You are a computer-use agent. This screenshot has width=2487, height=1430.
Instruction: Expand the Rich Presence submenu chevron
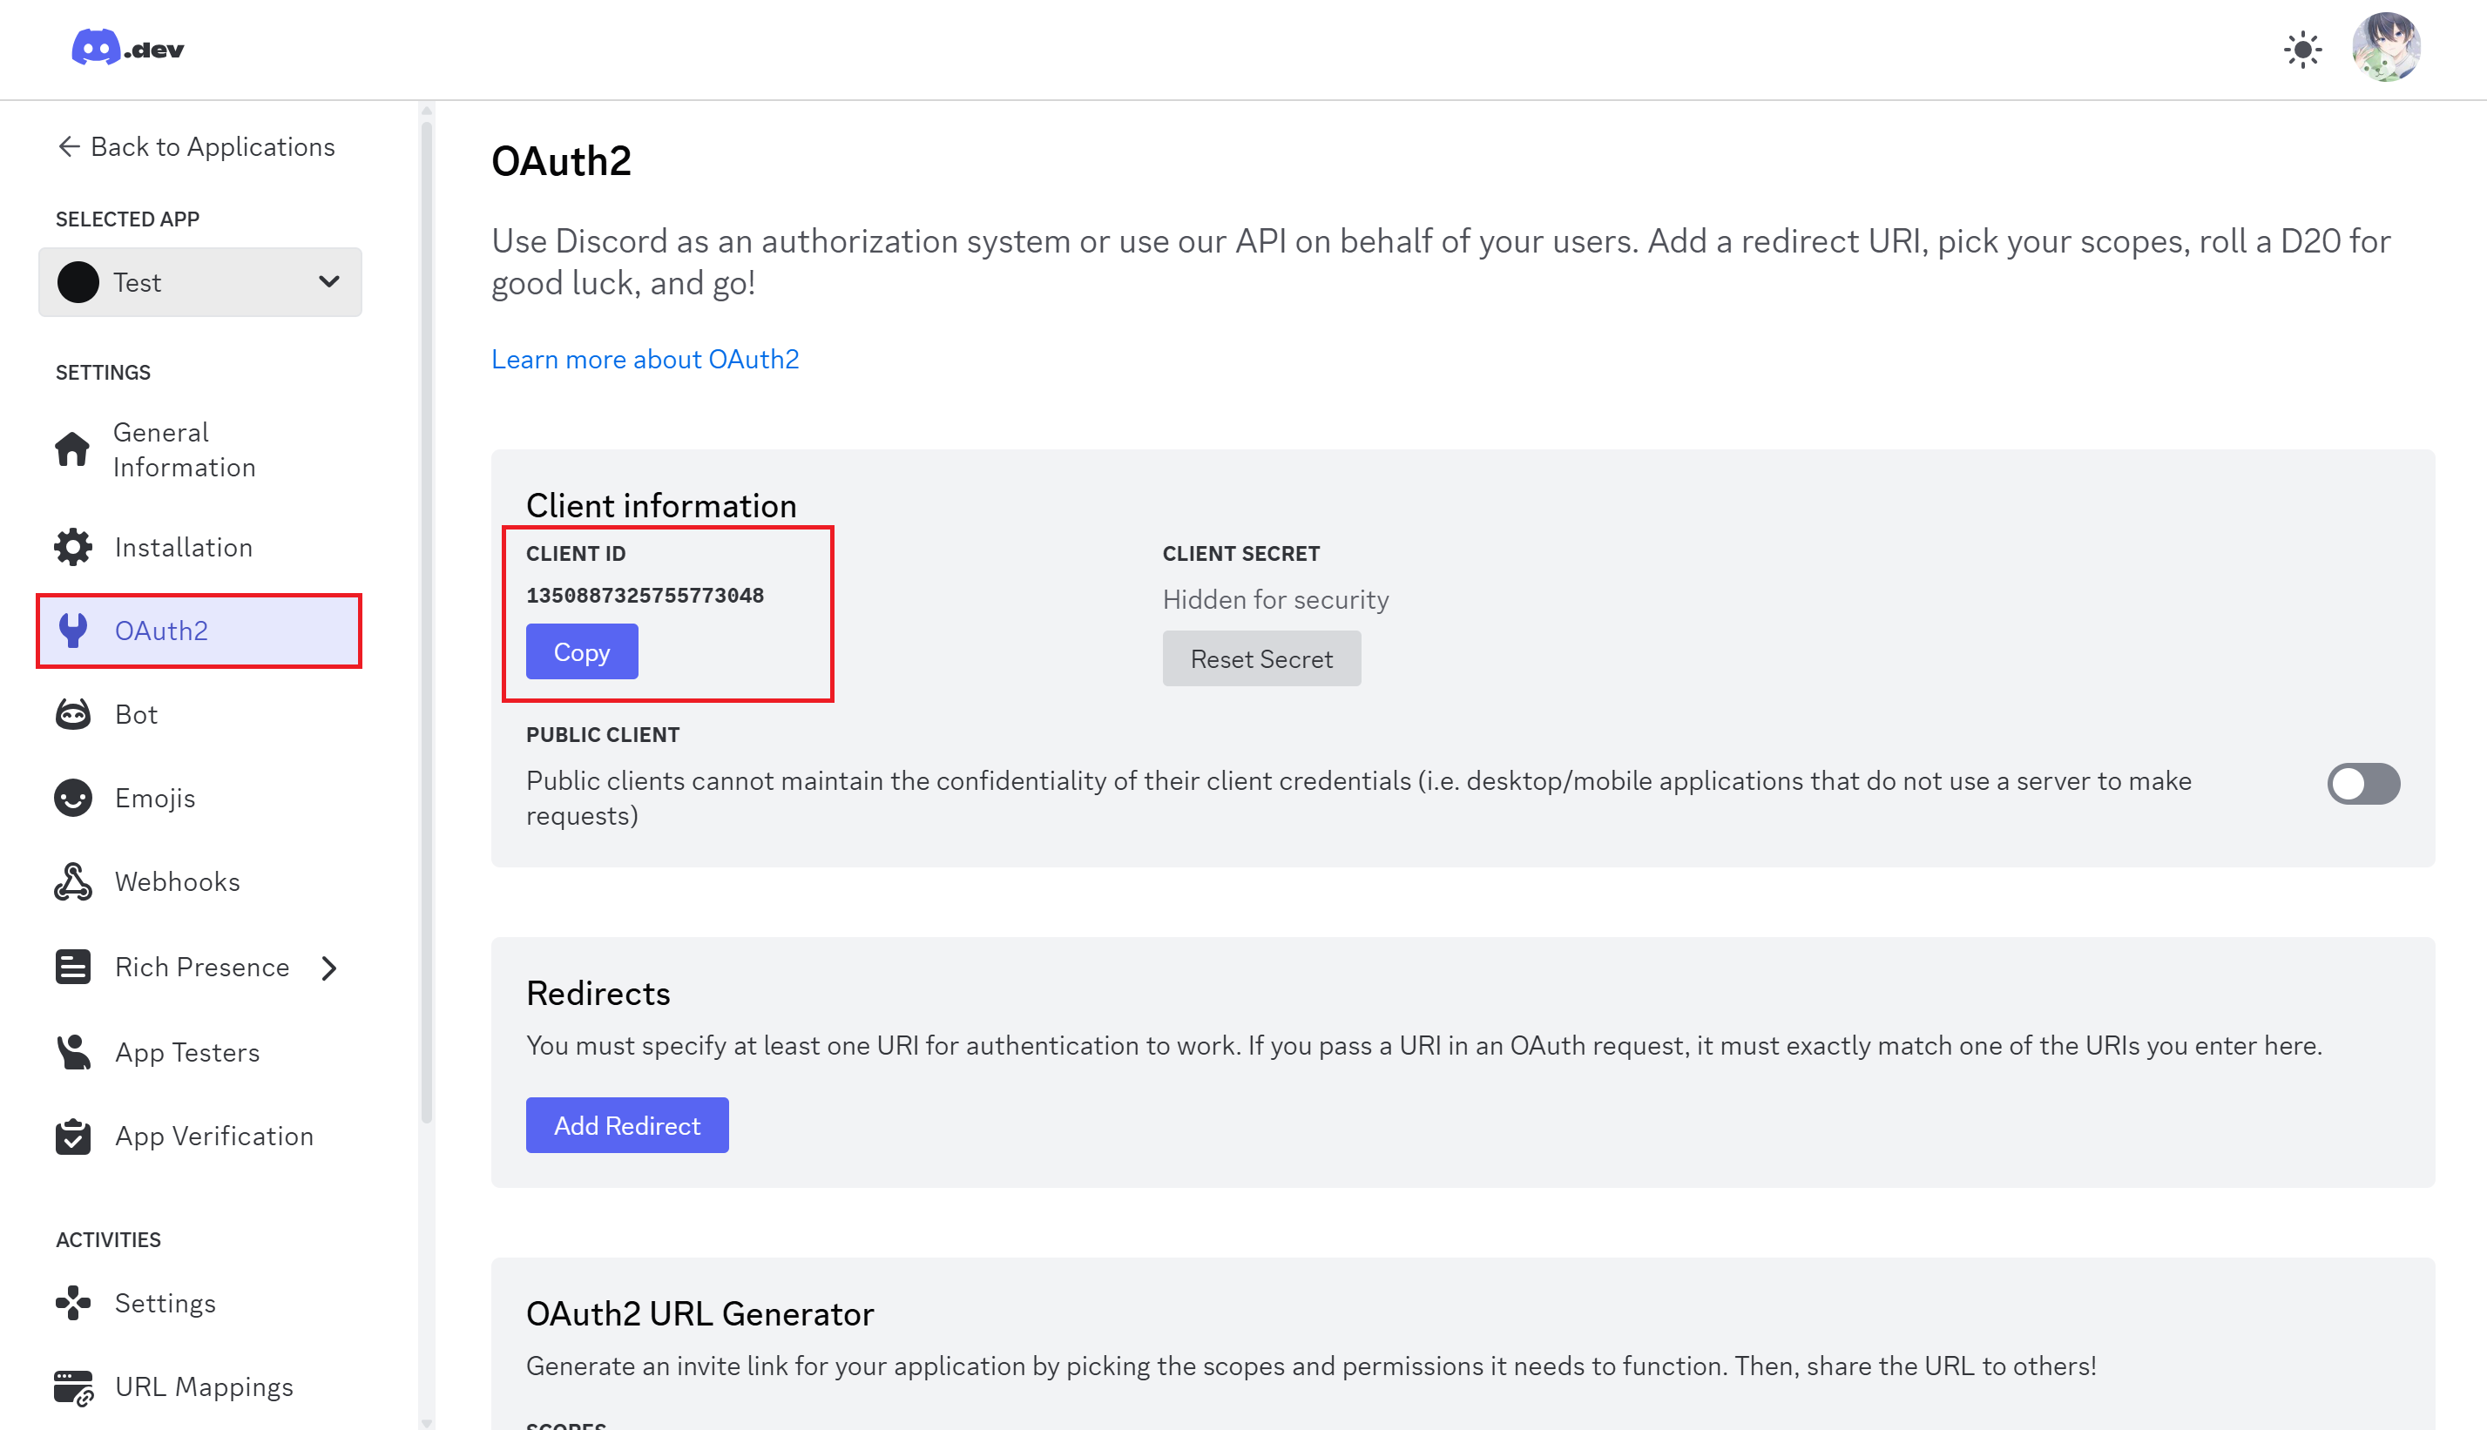[x=329, y=968]
